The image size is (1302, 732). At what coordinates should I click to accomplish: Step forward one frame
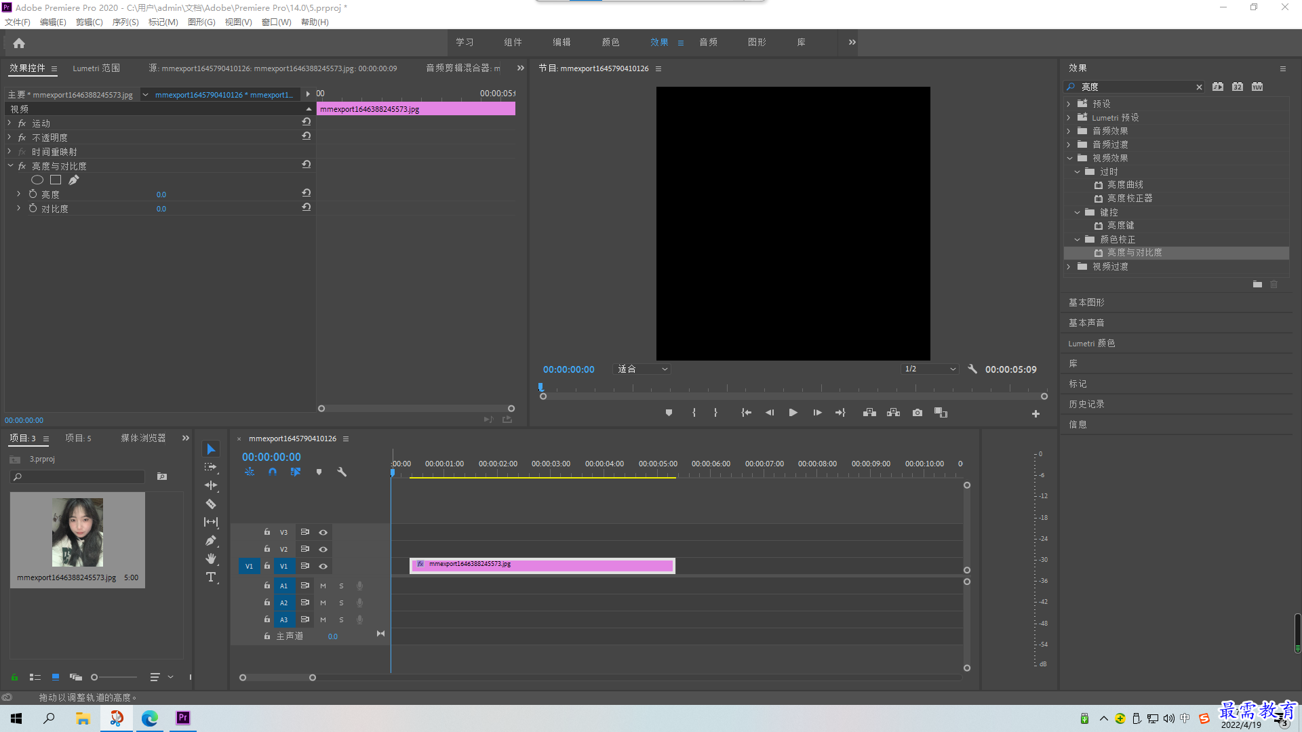pyautogui.click(x=817, y=413)
